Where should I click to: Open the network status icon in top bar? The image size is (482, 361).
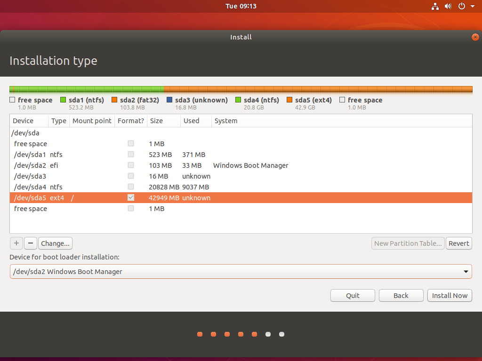(434, 6)
